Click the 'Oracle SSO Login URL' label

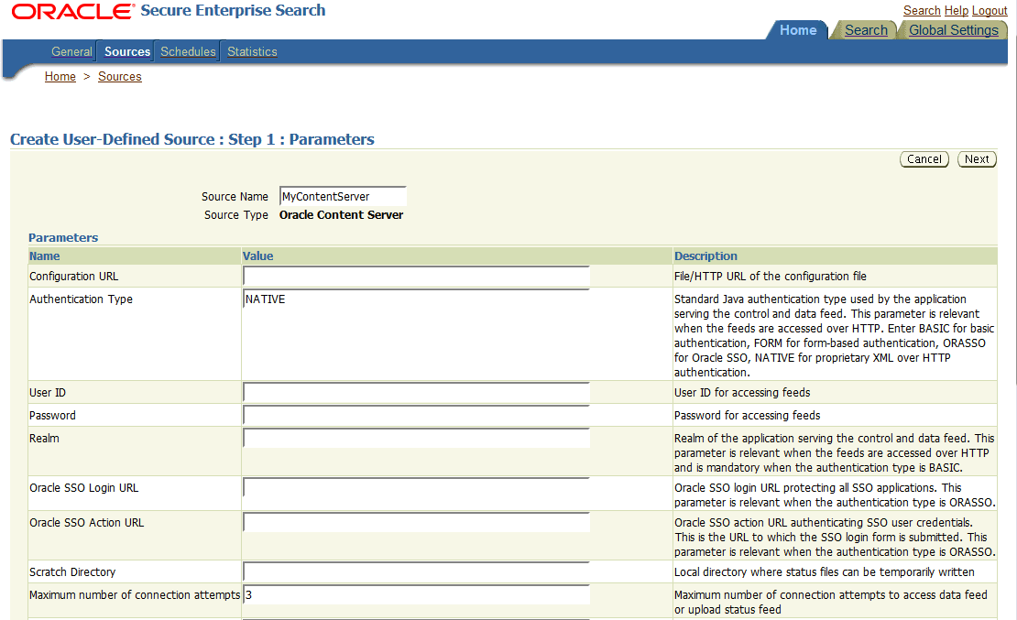(83, 488)
